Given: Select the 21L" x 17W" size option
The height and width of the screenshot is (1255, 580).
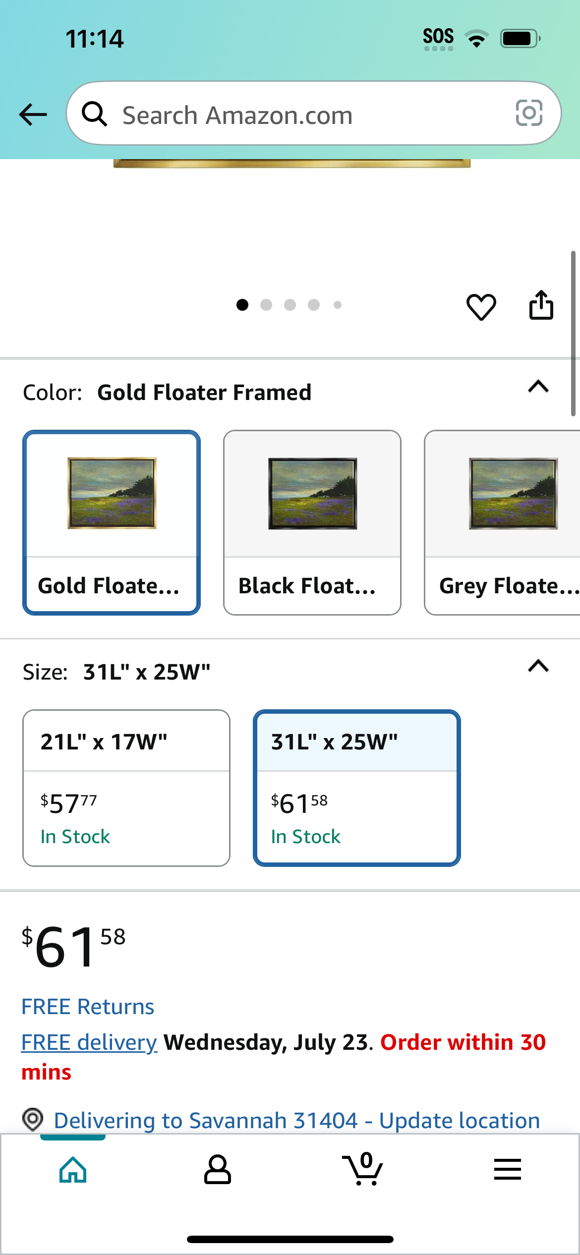Looking at the screenshot, I should [126, 788].
